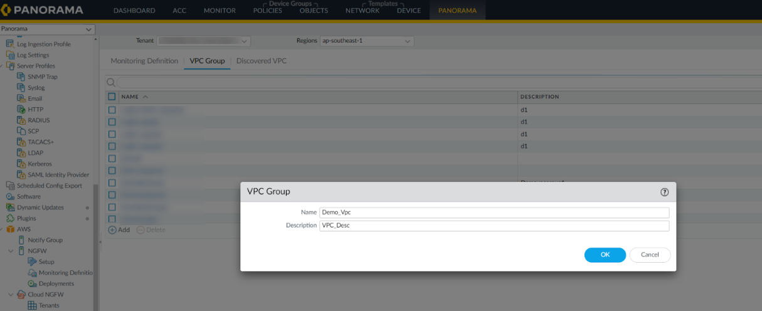Select the VPC Group tab
The width and height of the screenshot is (762, 311).
206,61
